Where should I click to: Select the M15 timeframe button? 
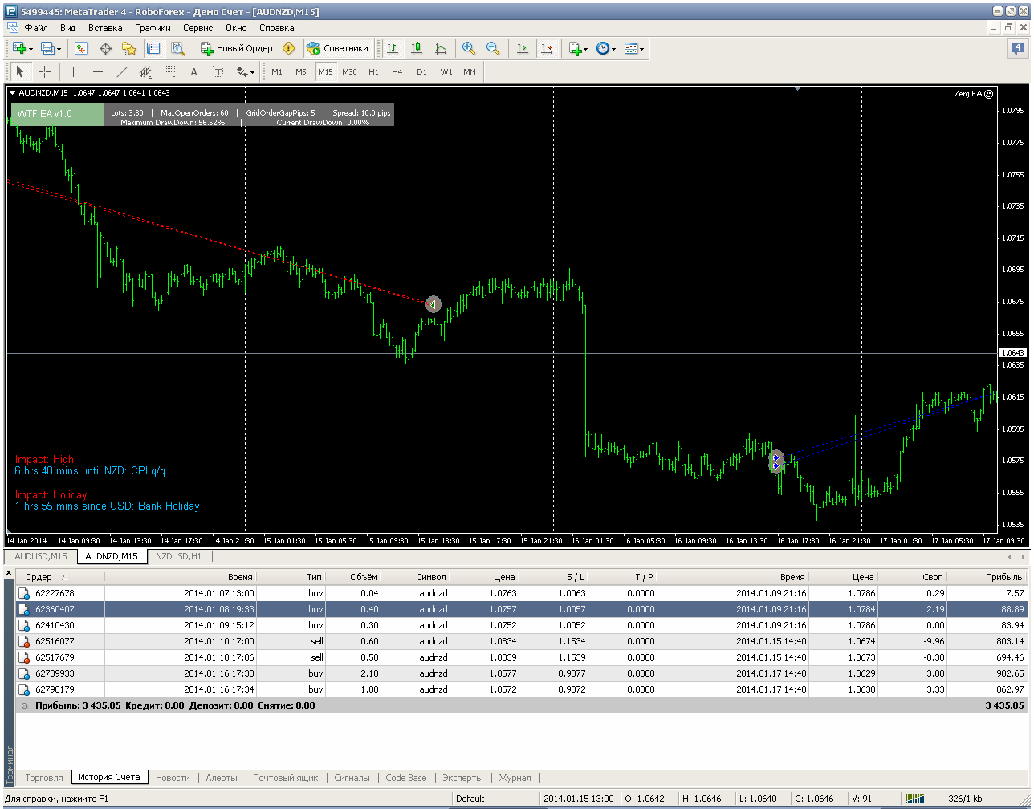[x=325, y=71]
